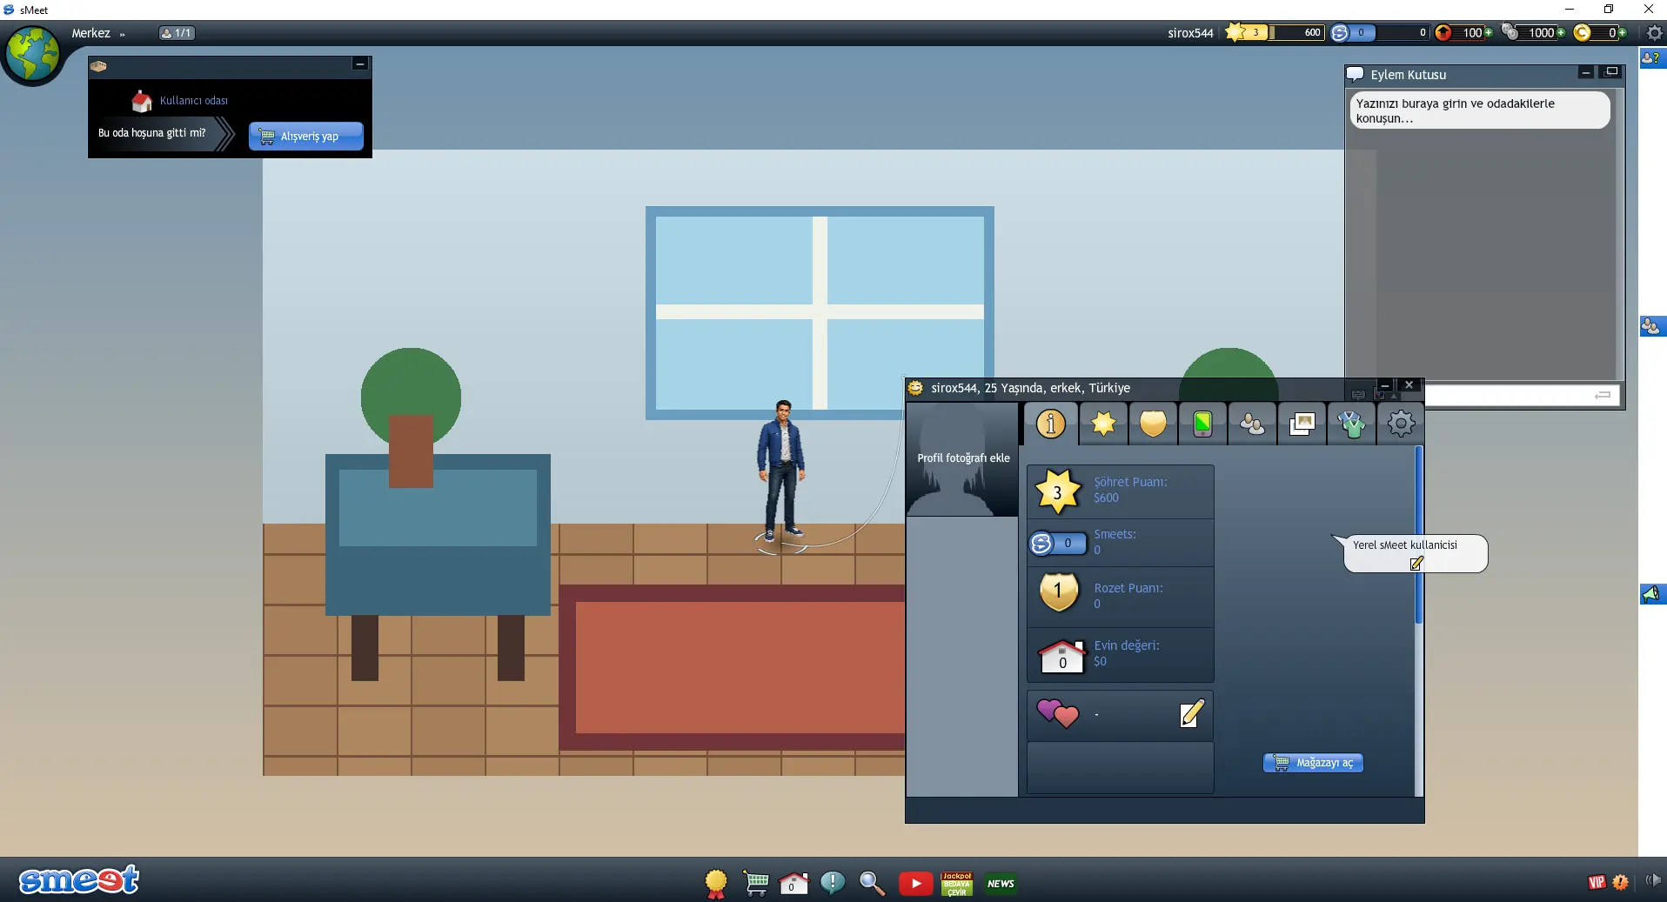Select the photo gallery tab in profile
The height and width of the screenshot is (902, 1667).
point(1302,424)
